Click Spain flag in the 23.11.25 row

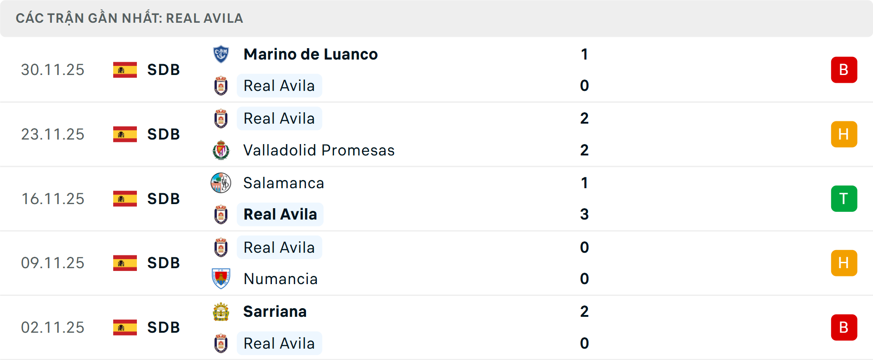(x=125, y=134)
